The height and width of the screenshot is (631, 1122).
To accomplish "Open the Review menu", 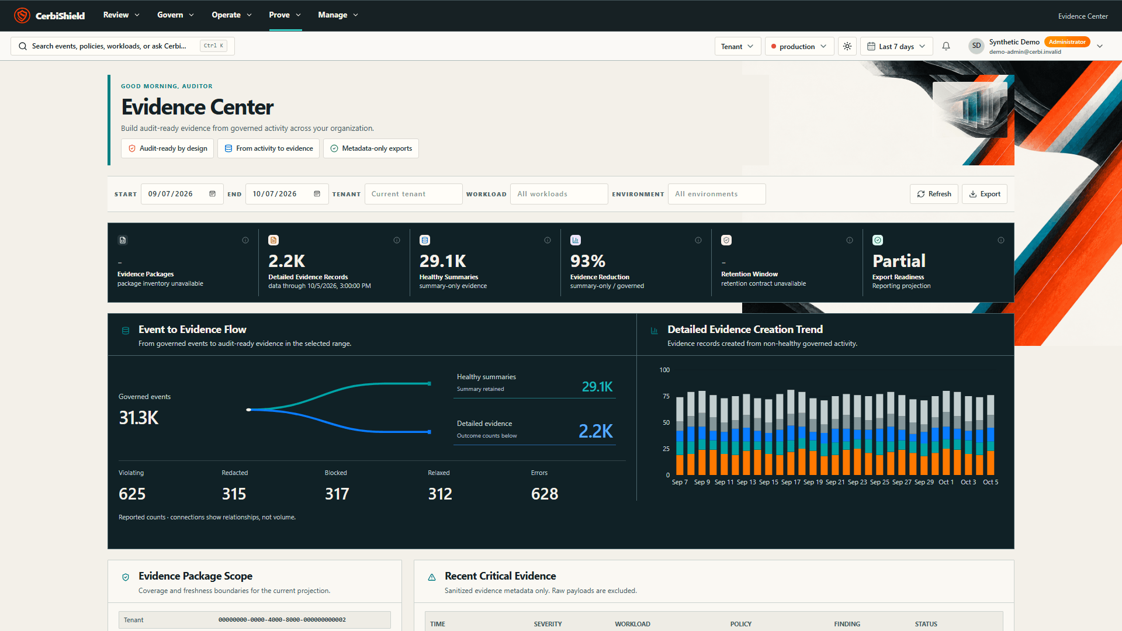I will tap(122, 15).
